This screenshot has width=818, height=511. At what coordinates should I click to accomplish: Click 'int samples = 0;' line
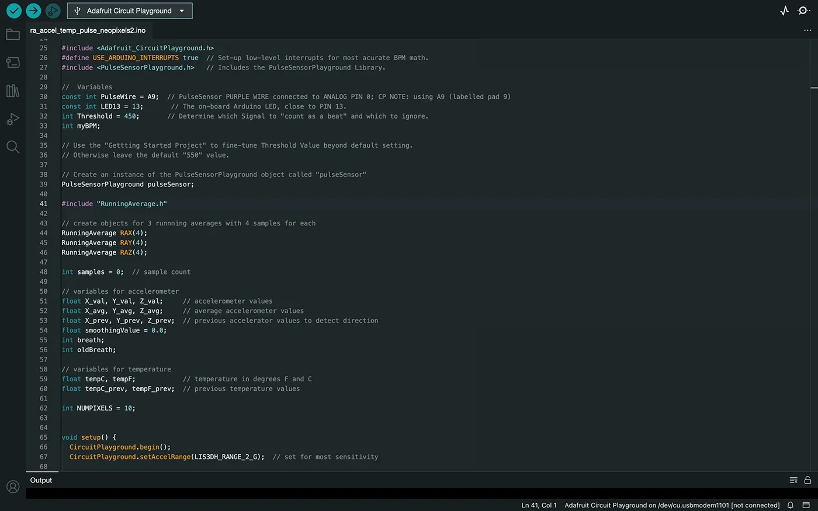pos(93,272)
